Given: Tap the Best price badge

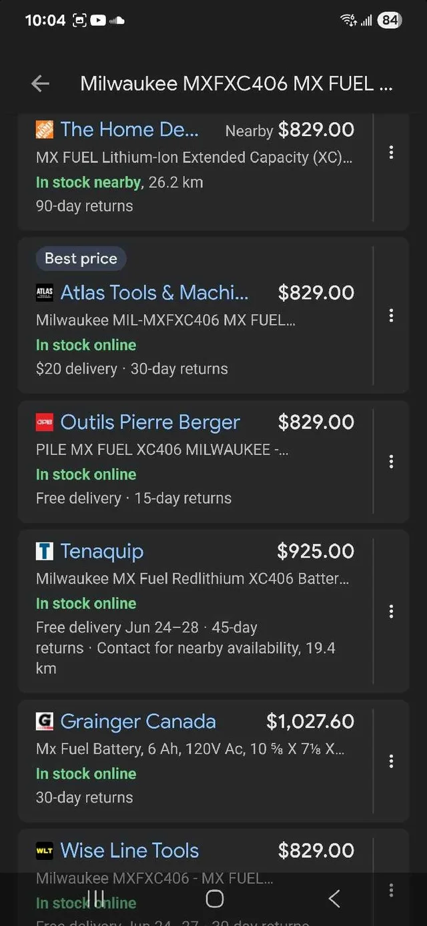Looking at the screenshot, I should (x=81, y=258).
